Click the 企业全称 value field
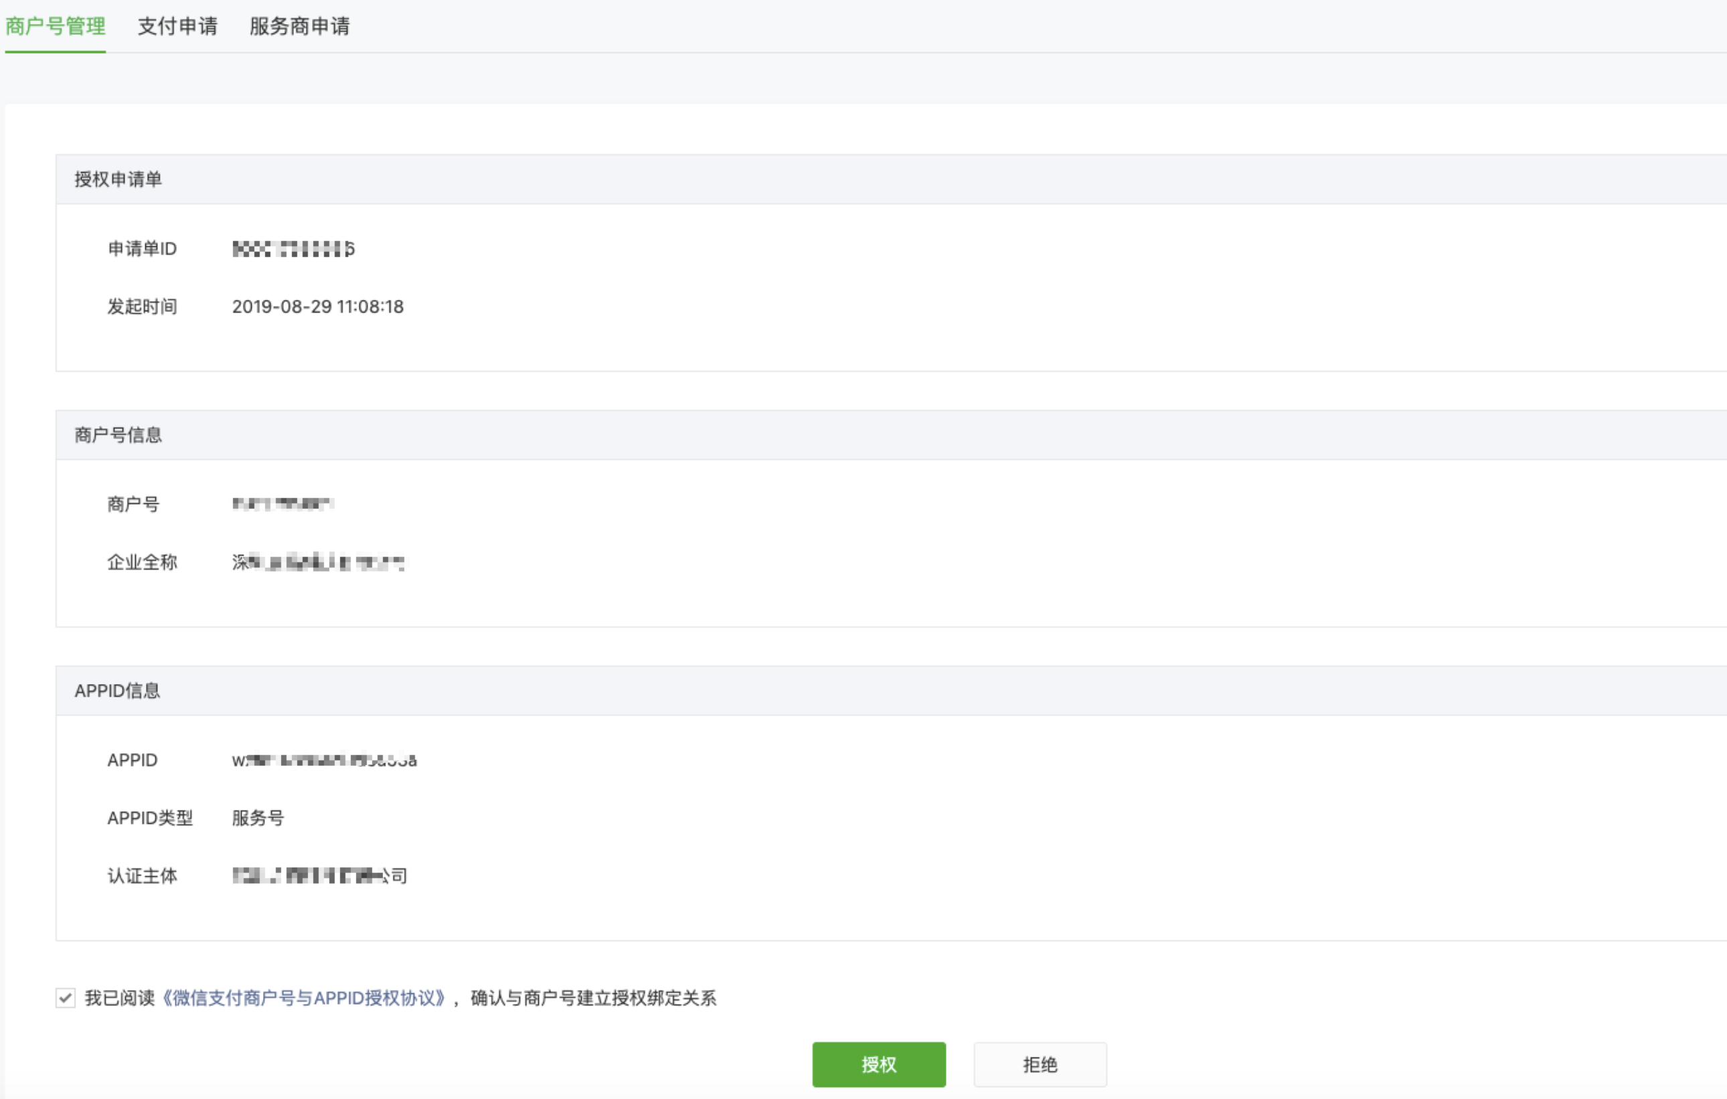Image resolution: width=1727 pixels, height=1099 pixels. (x=320, y=562)
